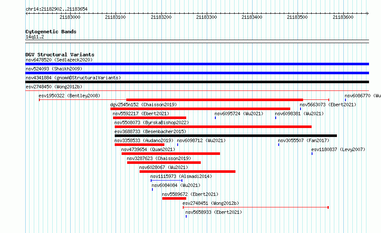Open nsv1115973 (Alsmadi2014) label
The image size is (381, 233).
tap(181, 176)
